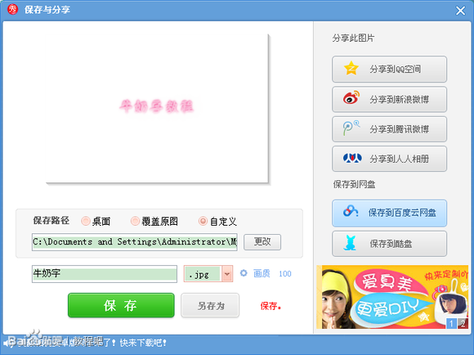
Task: Switch ad banner to page 1
Action: click(451, 324)
